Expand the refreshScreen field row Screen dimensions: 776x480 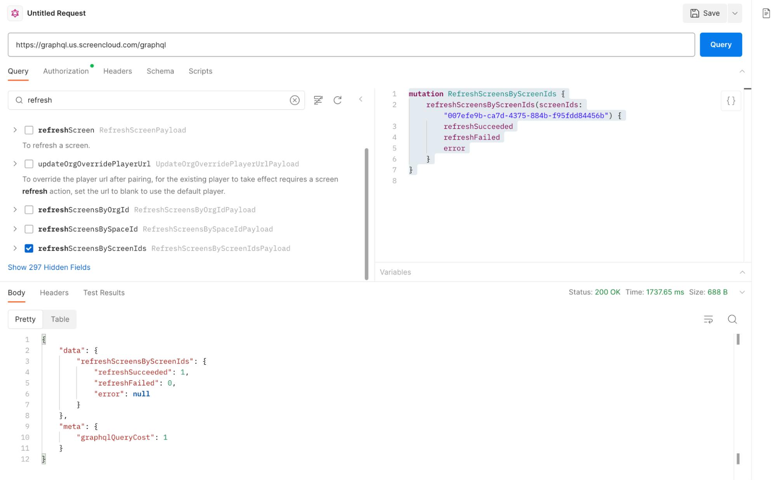click(x=15, y=130)
